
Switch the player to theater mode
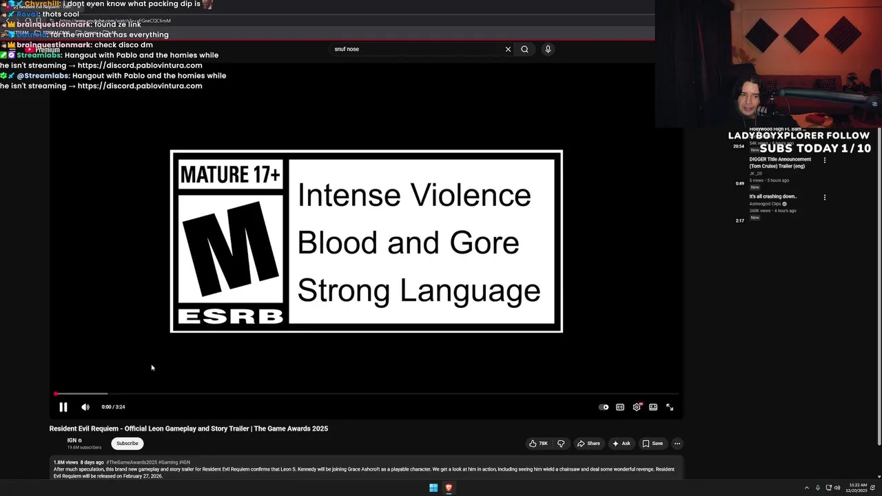(653, 407)
